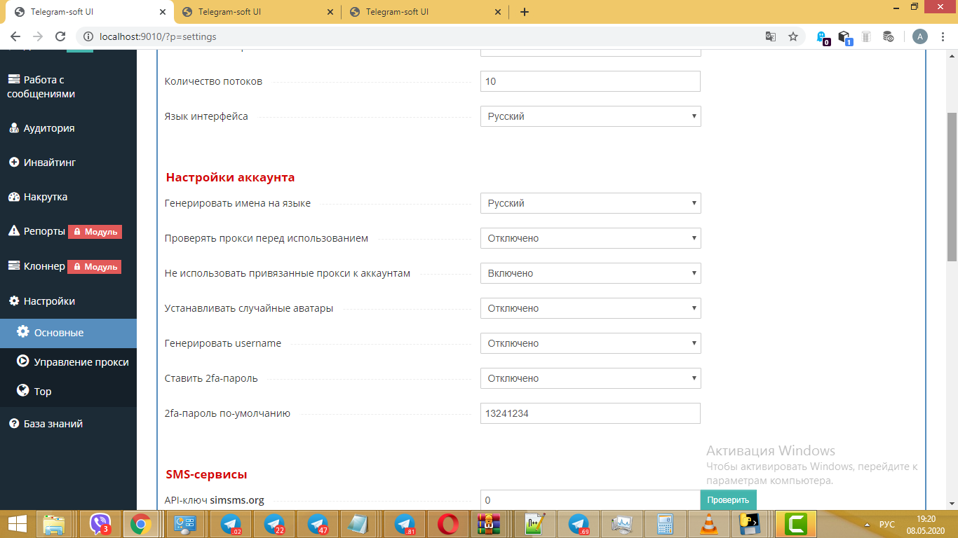The height and width of the screenshot is (538, 958).
Task: Open the Chrome profile avatar A
Action: click(x=920, y=36)
